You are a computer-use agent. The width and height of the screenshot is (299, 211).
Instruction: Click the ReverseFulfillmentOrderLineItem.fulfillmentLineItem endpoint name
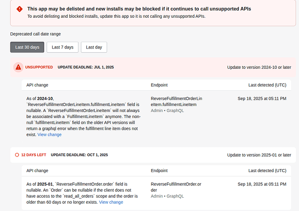click(176, 102)
